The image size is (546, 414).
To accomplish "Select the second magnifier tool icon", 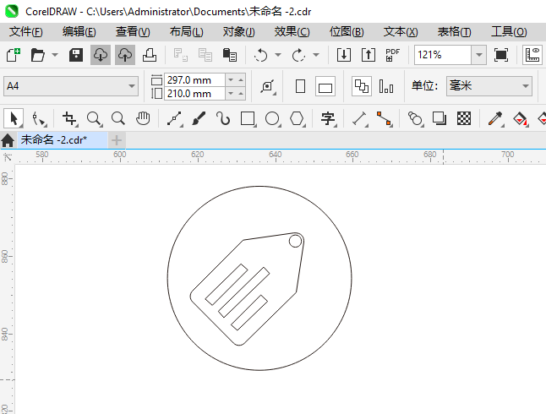I will [x=118, y=119].
